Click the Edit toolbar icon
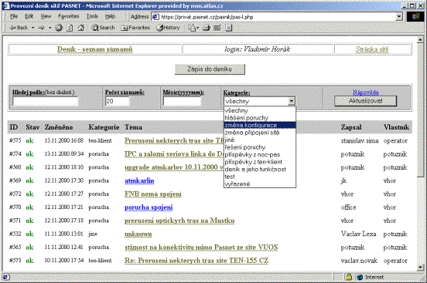Image resolution: width=427 pixels, height=283 pixels. coord(217,28)
